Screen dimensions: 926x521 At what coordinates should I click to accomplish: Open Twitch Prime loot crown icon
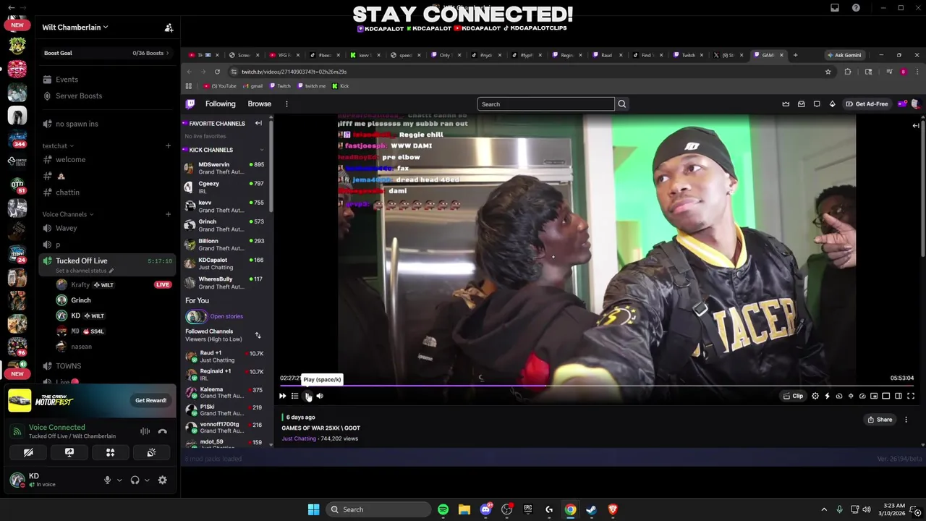pyautogui.click(x=786, y=104)
